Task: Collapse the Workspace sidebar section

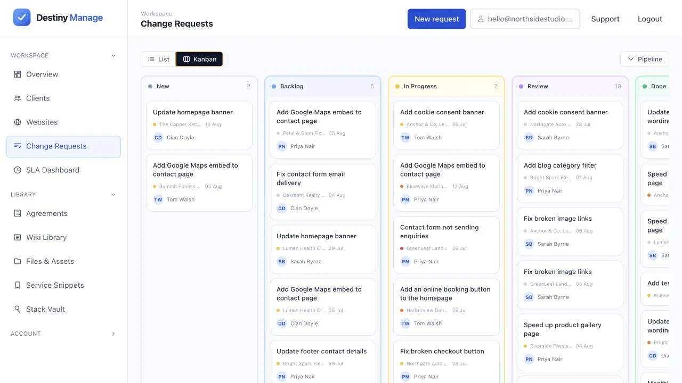Action: coord(113,55)
